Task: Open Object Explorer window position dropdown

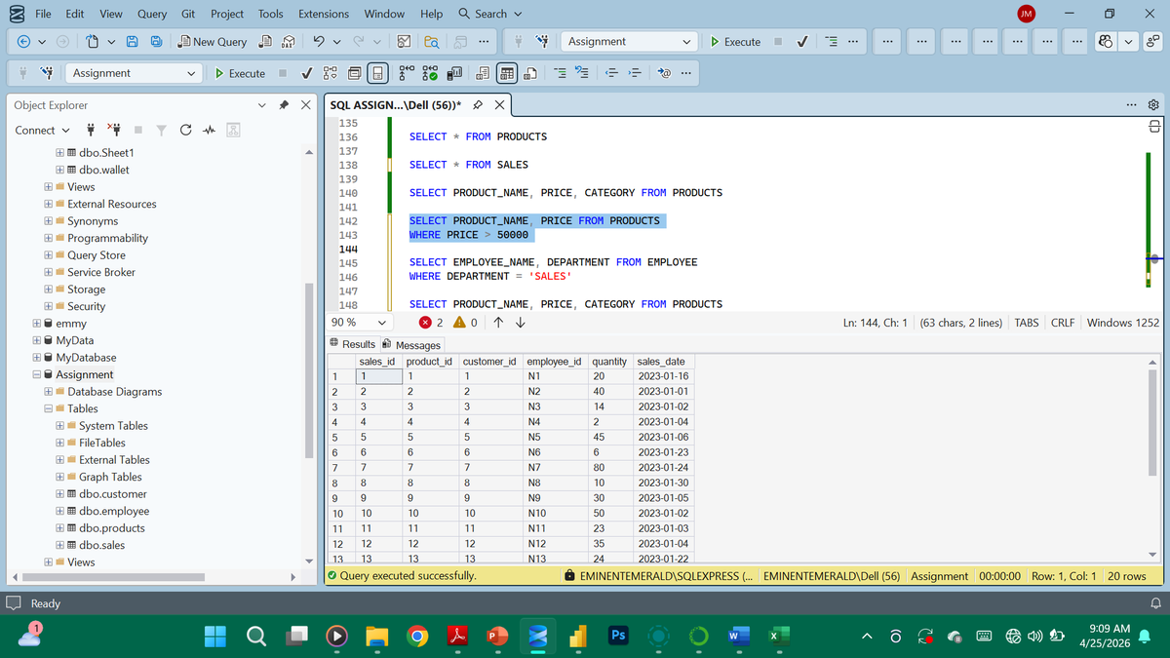Action: [x=261, y=104]
